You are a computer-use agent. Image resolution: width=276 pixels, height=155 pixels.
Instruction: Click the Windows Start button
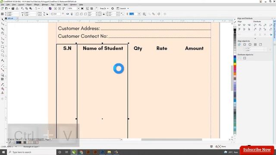pos(3,152)
